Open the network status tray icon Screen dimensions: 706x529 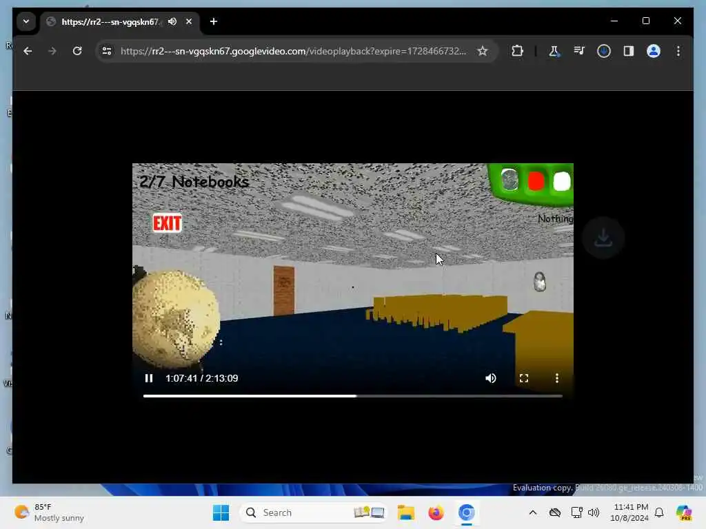pyautogui.click(x=576, y=512)
